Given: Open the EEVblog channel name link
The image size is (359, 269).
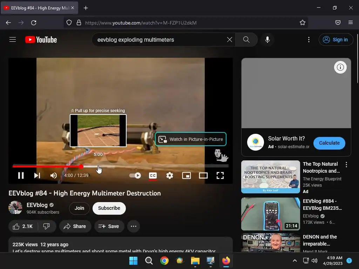Looking at the screenshot, I should (x=37, y=205).
